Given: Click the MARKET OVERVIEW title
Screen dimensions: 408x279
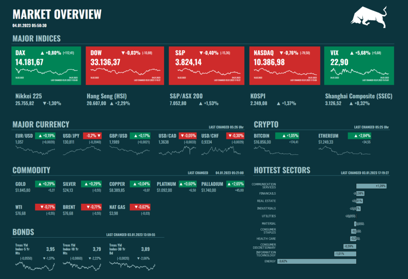Looking at the screenshot, I should tap(57, 14).
